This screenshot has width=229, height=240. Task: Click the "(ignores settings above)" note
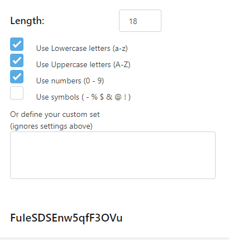(x=51, y=126)
